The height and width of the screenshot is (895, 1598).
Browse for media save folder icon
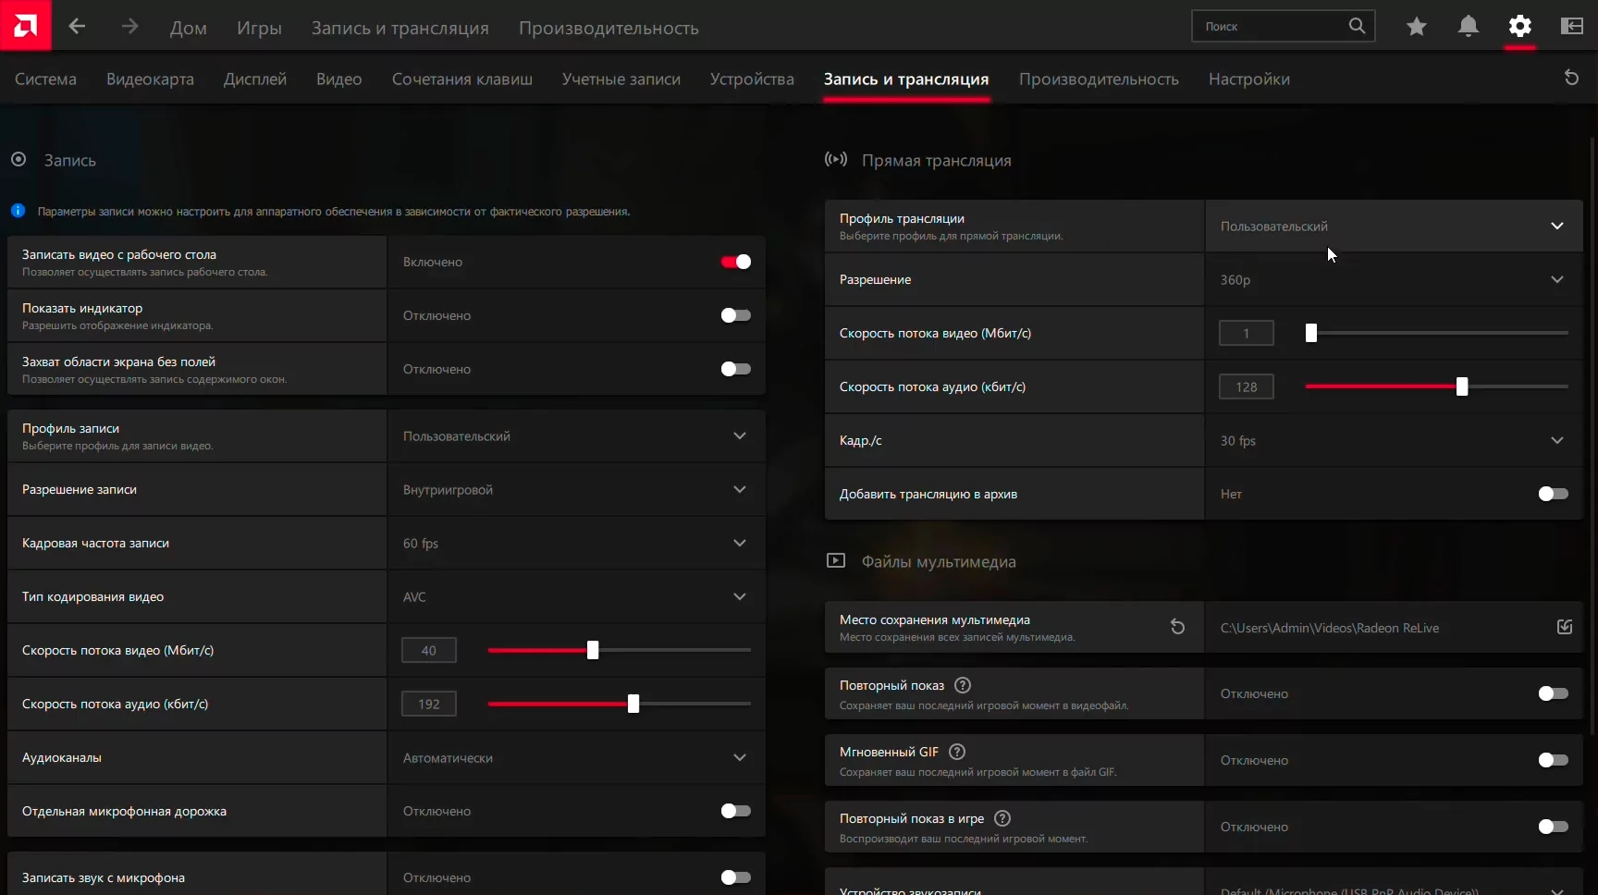pos(1565,627)
